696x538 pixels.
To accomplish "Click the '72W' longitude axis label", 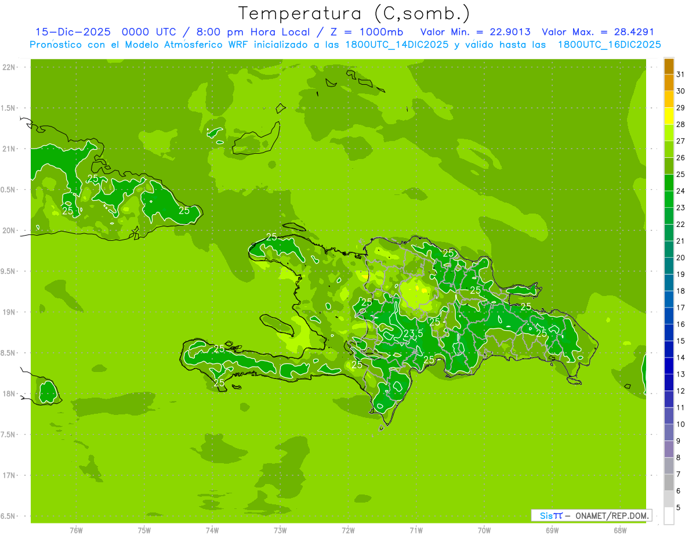I will click(x=348, y=530).
